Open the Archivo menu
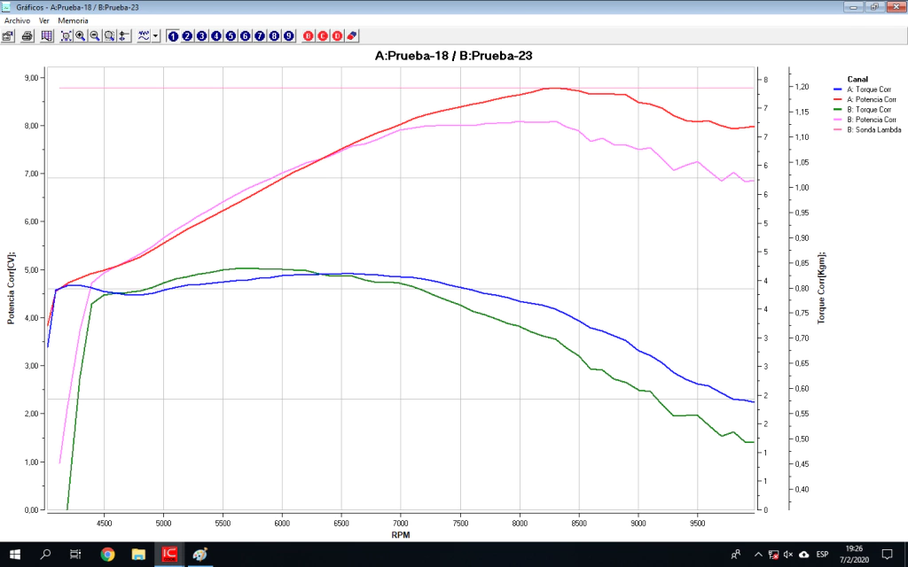The height and width of the screenshot is (567, 908). coord(17,19)
